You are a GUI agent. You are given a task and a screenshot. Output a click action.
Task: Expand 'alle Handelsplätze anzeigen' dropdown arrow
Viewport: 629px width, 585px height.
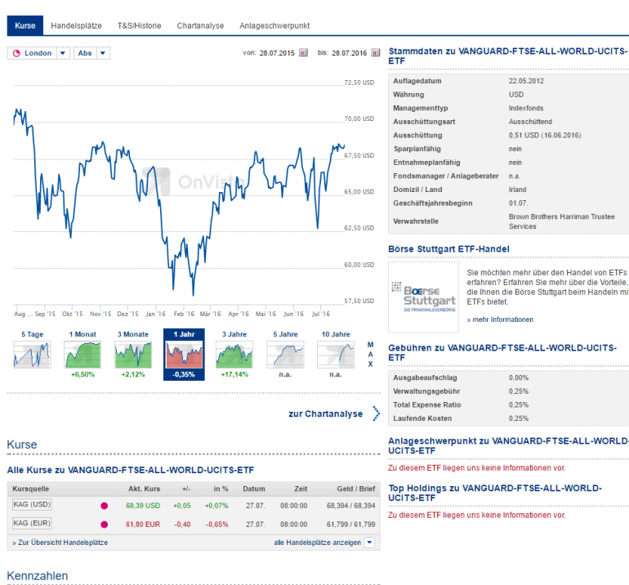(x=369, y=543)
